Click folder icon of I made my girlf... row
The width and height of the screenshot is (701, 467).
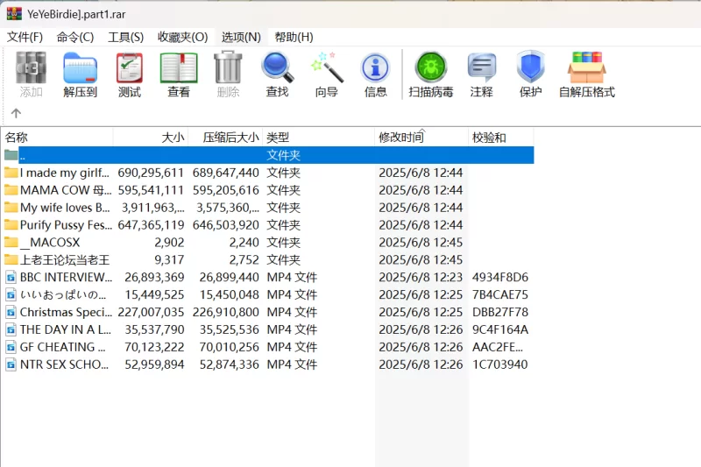pos(11,173)
